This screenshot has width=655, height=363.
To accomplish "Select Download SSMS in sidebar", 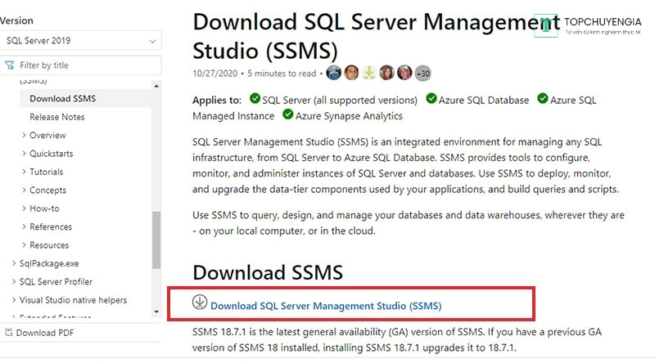I will 62,99.
